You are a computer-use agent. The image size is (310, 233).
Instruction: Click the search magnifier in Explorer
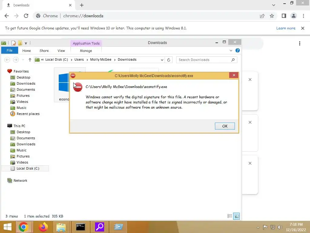click(x=233, y=60)
